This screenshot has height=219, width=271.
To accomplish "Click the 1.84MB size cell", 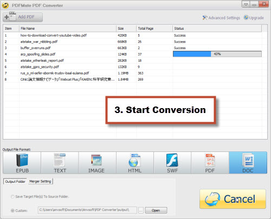I will 123,79.
